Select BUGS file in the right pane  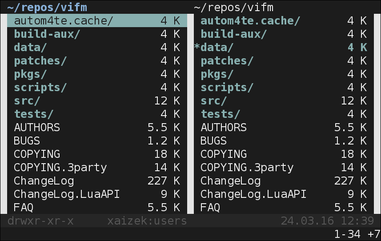coord(284,141)
